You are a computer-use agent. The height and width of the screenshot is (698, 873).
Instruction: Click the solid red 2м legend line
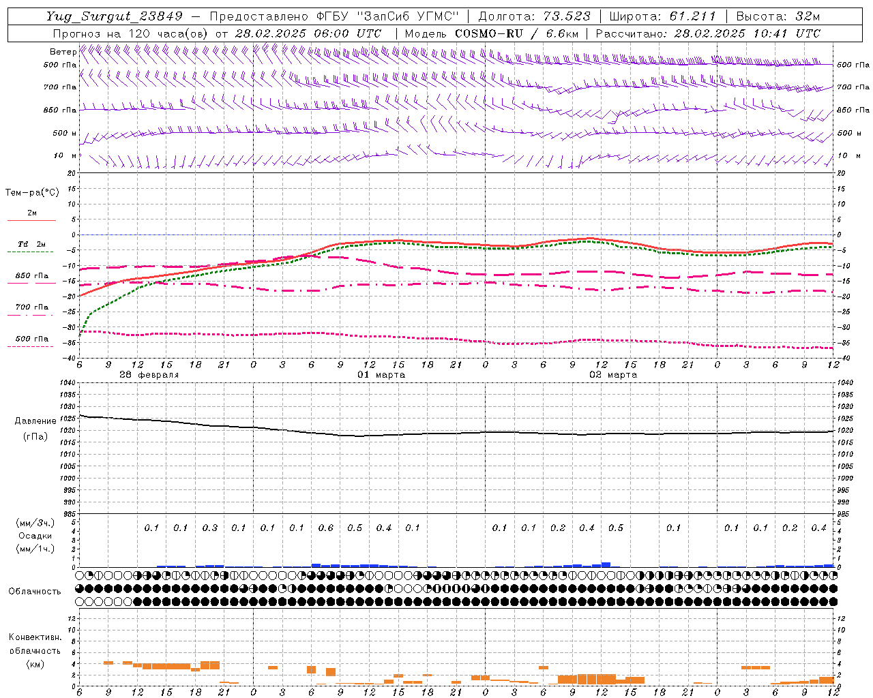click(31, 220)
